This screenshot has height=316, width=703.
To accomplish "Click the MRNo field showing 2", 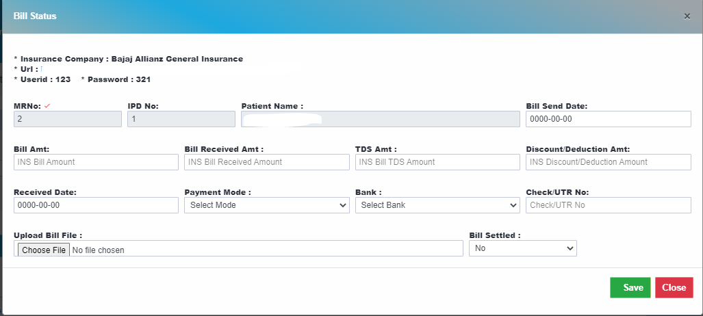I will tap(68, 119).
